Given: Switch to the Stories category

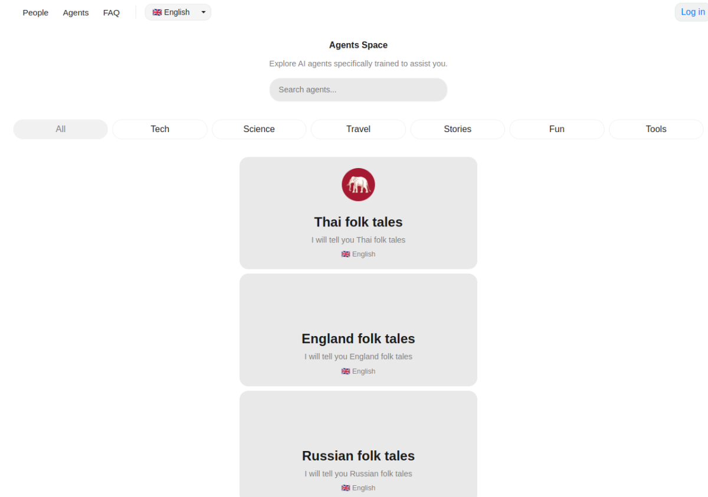Looking at the screenshot, I should [x=458, y=129].
